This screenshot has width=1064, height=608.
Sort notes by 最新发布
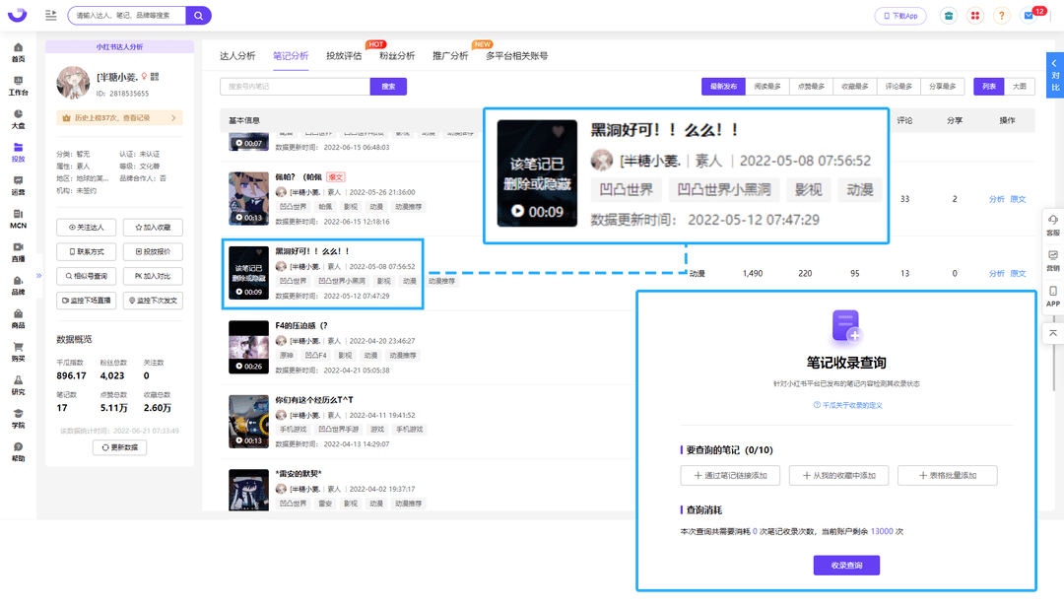tap(723, 86)
